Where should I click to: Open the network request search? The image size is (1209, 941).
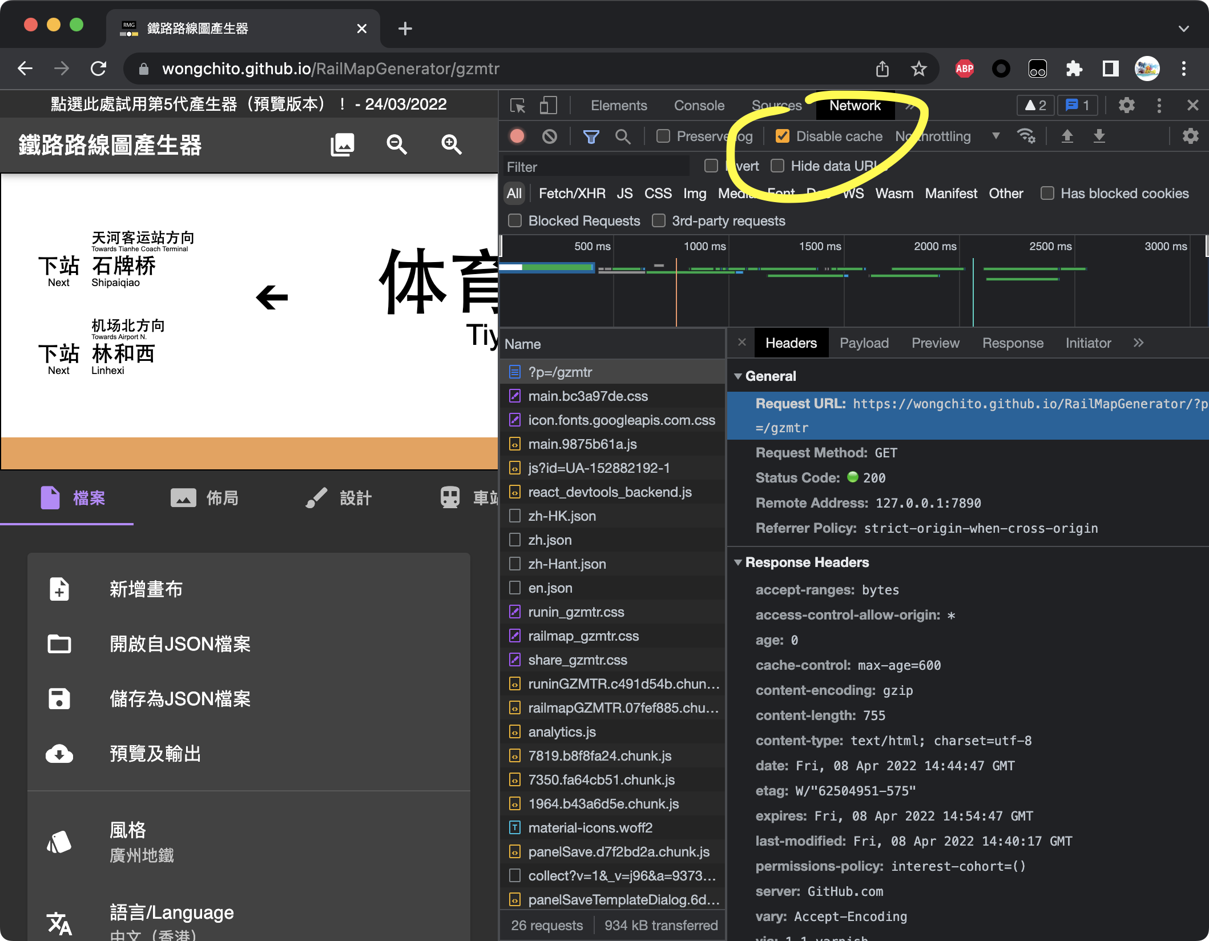623,136
